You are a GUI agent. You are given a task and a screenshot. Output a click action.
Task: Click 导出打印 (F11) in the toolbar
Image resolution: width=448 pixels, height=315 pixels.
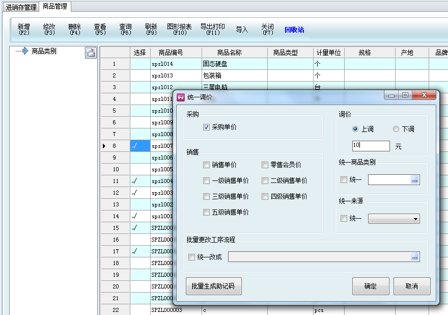coord(212,29)
